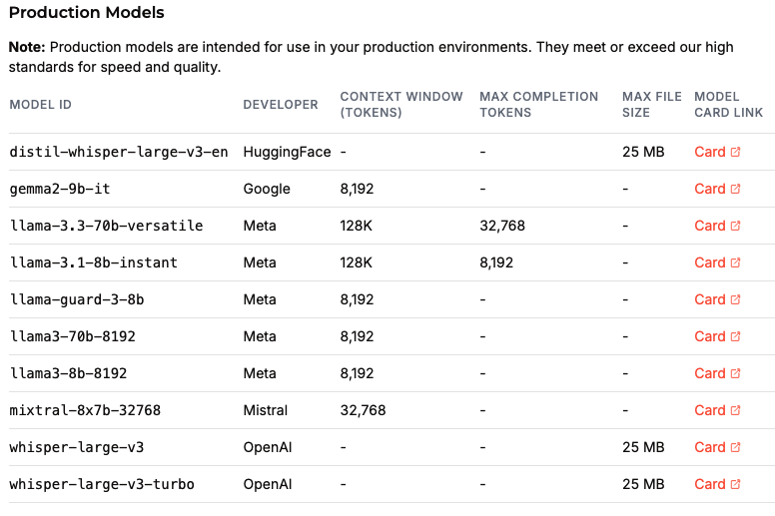The width and height of the screenshot is (775, 516).
Task: Select model ID llama-3.1-8b-instant
Action: 94,262
